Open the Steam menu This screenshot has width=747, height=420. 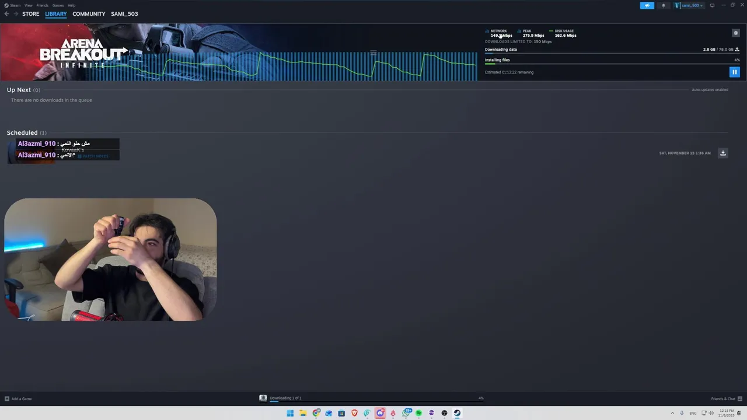tap(15, 5)
